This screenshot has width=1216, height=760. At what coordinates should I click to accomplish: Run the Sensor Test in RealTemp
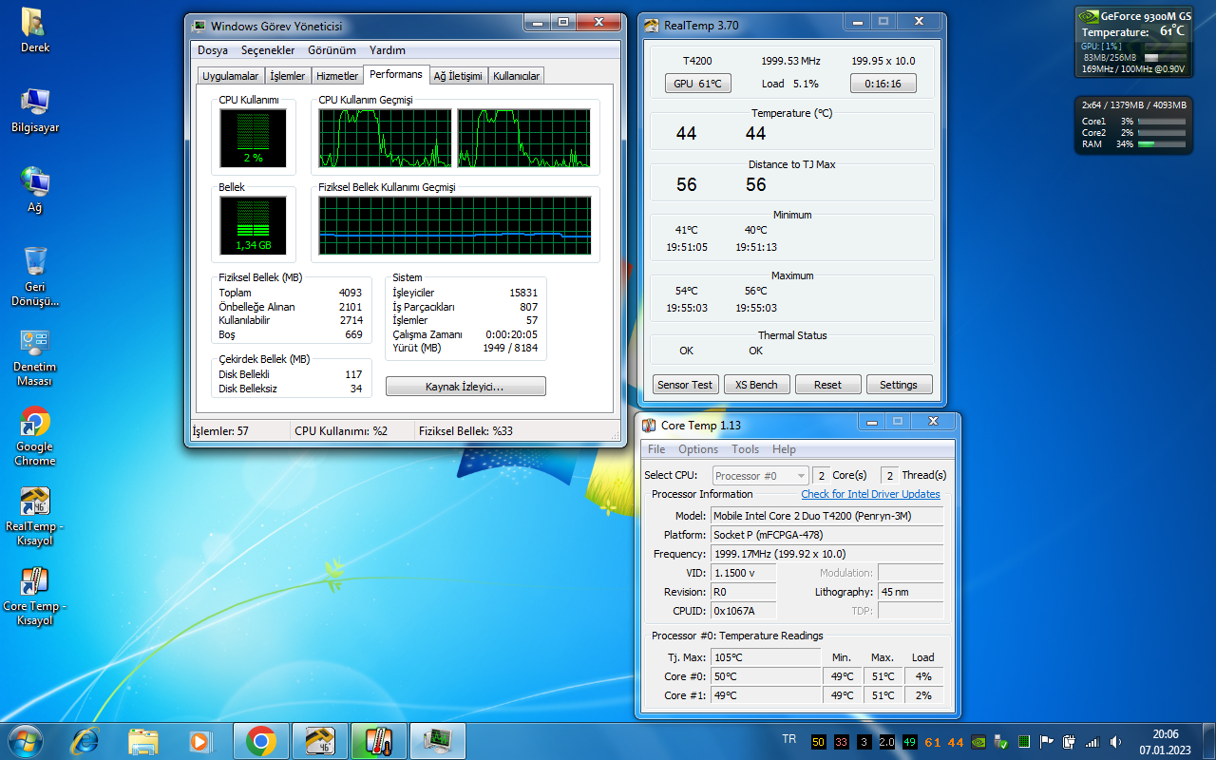click(684, 385)
